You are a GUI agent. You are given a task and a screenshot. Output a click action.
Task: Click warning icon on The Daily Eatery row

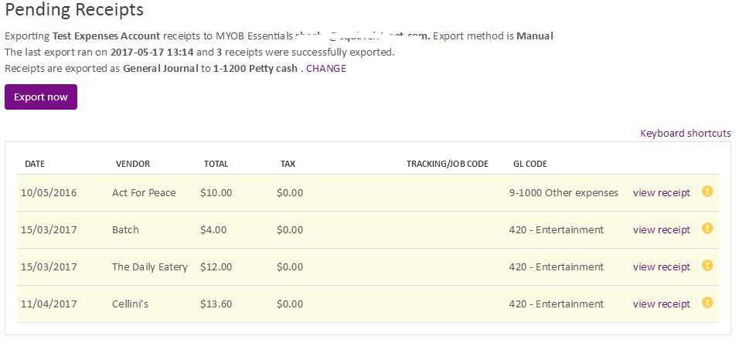point(707,265)
